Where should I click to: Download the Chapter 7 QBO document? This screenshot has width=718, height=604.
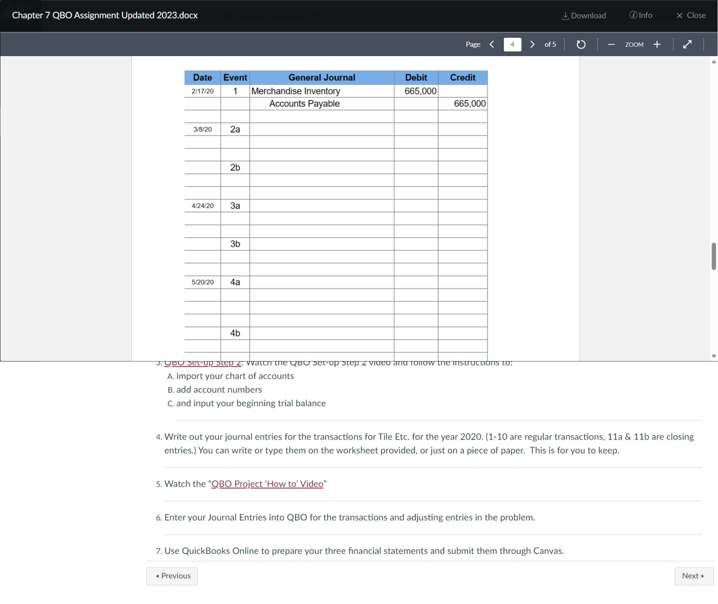pos(584,15)
